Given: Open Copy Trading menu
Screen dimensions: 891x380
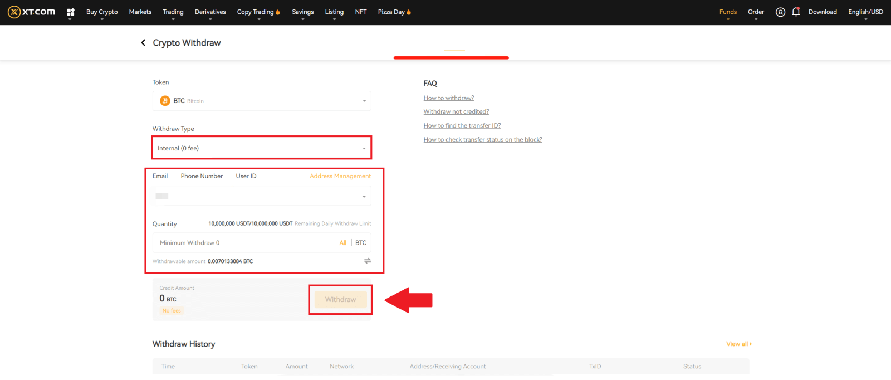Looking at the screenshot, I should [258, 12].
